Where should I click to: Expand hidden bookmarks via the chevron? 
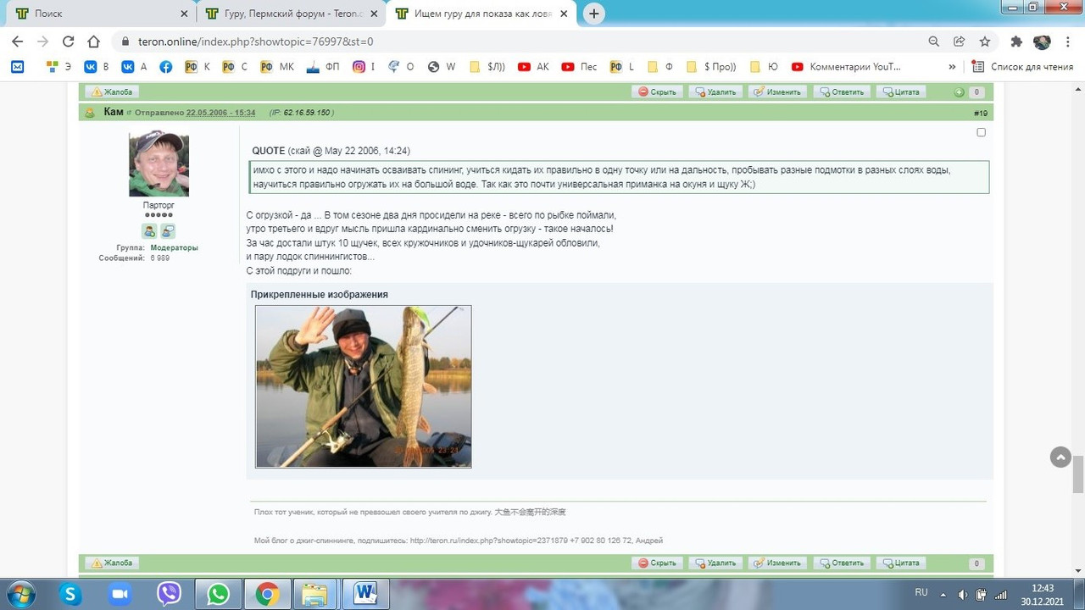951,66
